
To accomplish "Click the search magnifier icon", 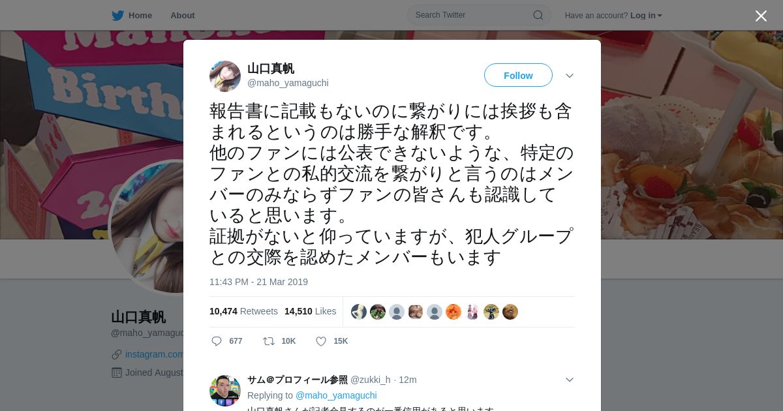I will 538,15.
